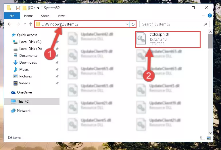Click the search magnifier icon

tap(205, 24)
